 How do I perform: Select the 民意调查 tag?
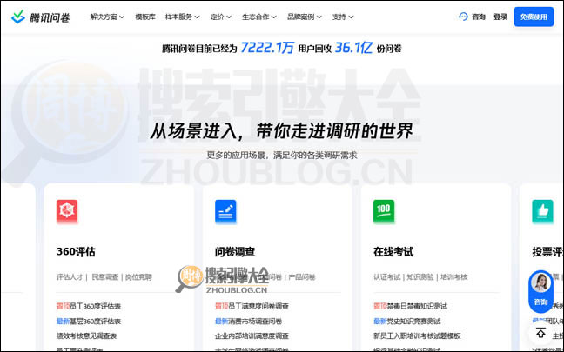(x=105, y=277)
